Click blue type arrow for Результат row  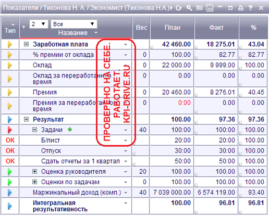10,120
